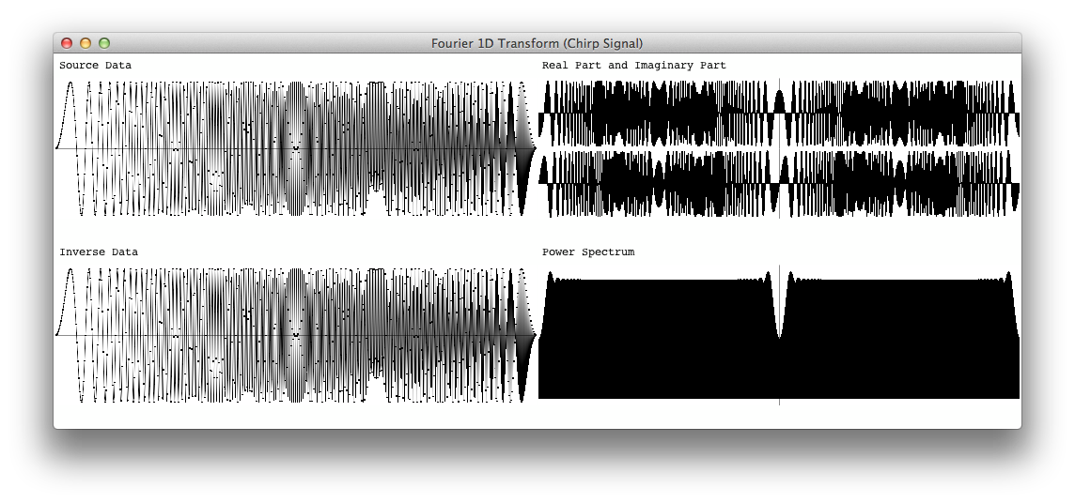Viewport: 1075px width, 503px height.
Task: Click the red close window button
Action: [67, 43]
